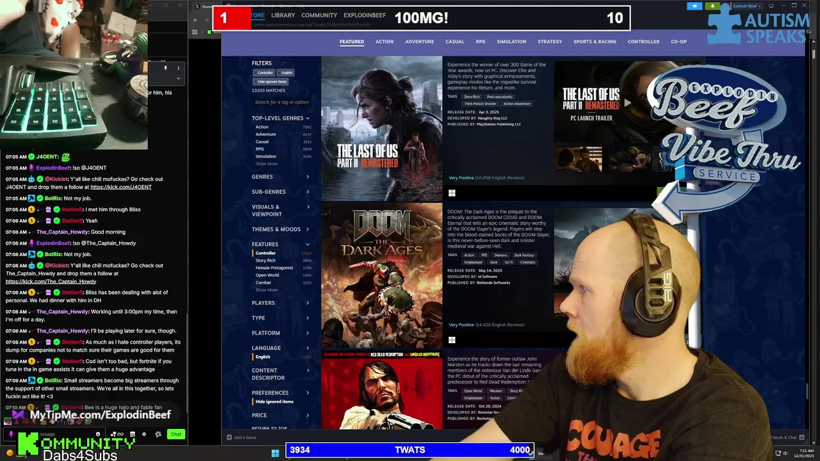This screenshot has width=820, height=461.
Task: Expand the Genres filter section
Action: point(281,177)
